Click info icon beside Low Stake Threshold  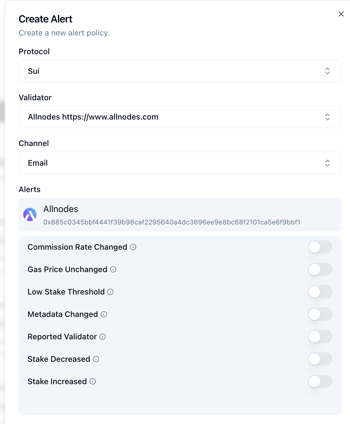point(110,292)
